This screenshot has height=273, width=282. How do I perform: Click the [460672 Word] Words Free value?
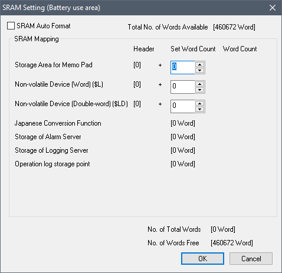pos(232,243)
